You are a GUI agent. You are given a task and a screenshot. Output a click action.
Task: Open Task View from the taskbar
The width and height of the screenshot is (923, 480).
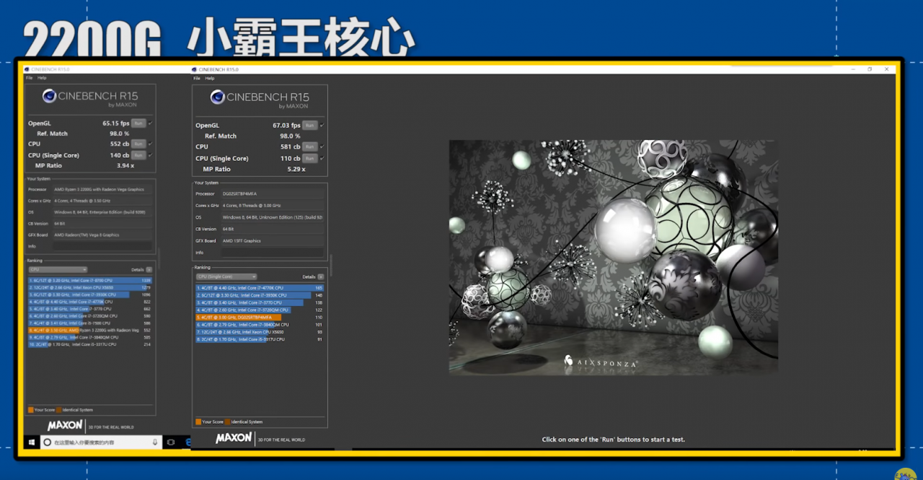pos(171,442)
